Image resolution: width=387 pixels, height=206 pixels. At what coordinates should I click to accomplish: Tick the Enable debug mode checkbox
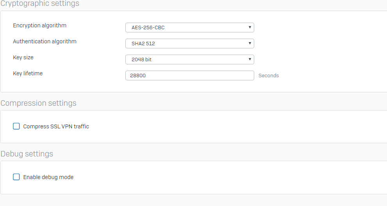click(x=16, y=177)
